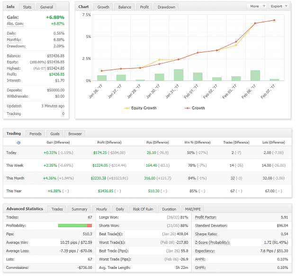Click the 5h 22m average trade length
Screen dimensions: 296x276
[x=182, y=267]
